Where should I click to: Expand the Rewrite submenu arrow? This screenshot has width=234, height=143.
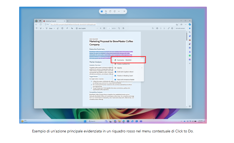(x=142, y=68)
